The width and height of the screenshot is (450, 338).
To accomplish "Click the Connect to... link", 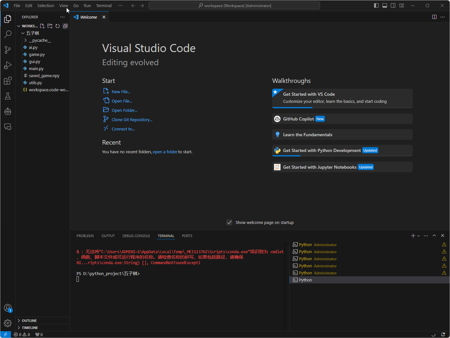I will tap(123, 129).
